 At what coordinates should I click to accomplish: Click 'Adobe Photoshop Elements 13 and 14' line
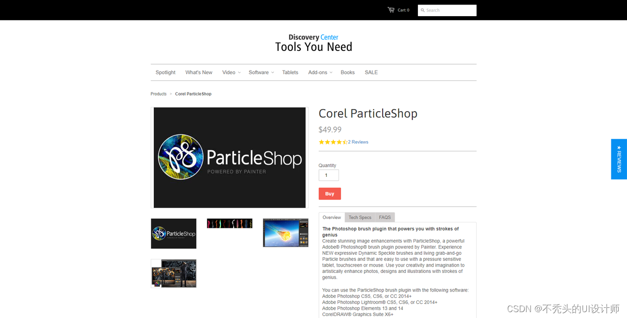point(363,309)
